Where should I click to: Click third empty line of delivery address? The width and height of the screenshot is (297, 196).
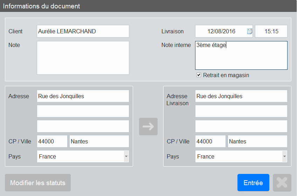241,126
